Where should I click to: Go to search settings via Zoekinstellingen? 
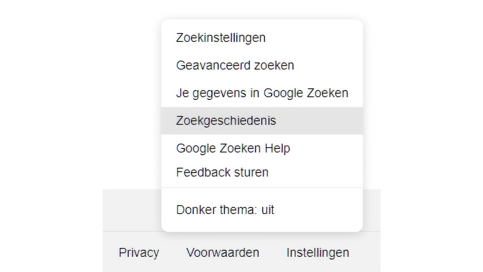coord(221,38)
